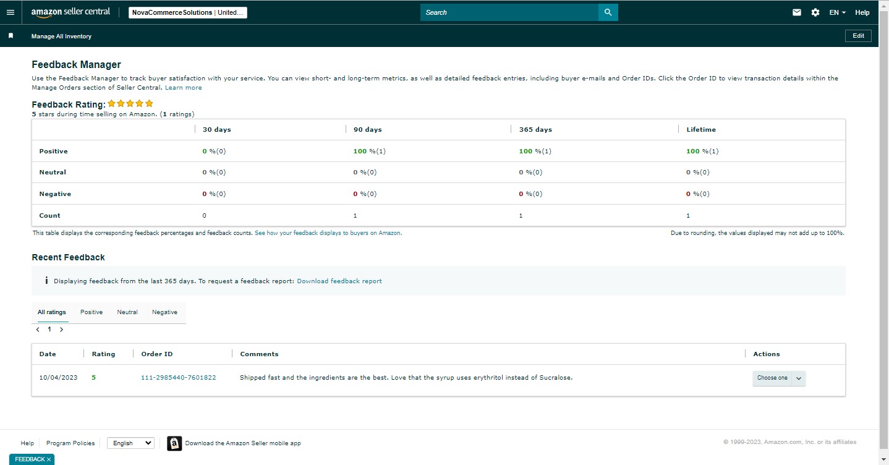Viewport: 889px width, 465px height.
Task: Click the Rating column header
Action: pos(103,354)
